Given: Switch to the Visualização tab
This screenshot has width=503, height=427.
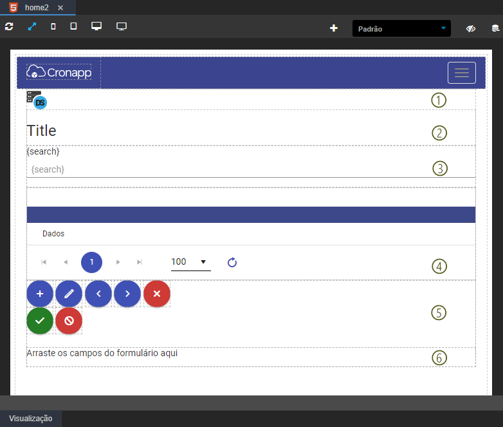Looking at the screenshot, I should click(30, 419).
